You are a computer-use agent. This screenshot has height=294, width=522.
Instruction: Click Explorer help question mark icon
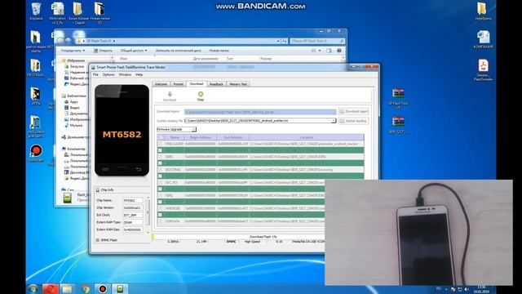[x=339, y=51]
